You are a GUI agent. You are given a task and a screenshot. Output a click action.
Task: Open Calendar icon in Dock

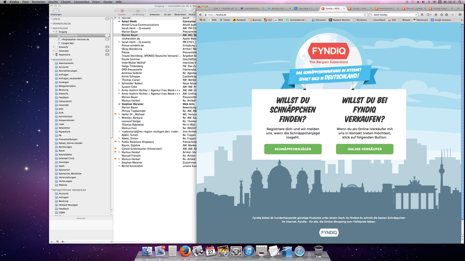click(210, 251)
